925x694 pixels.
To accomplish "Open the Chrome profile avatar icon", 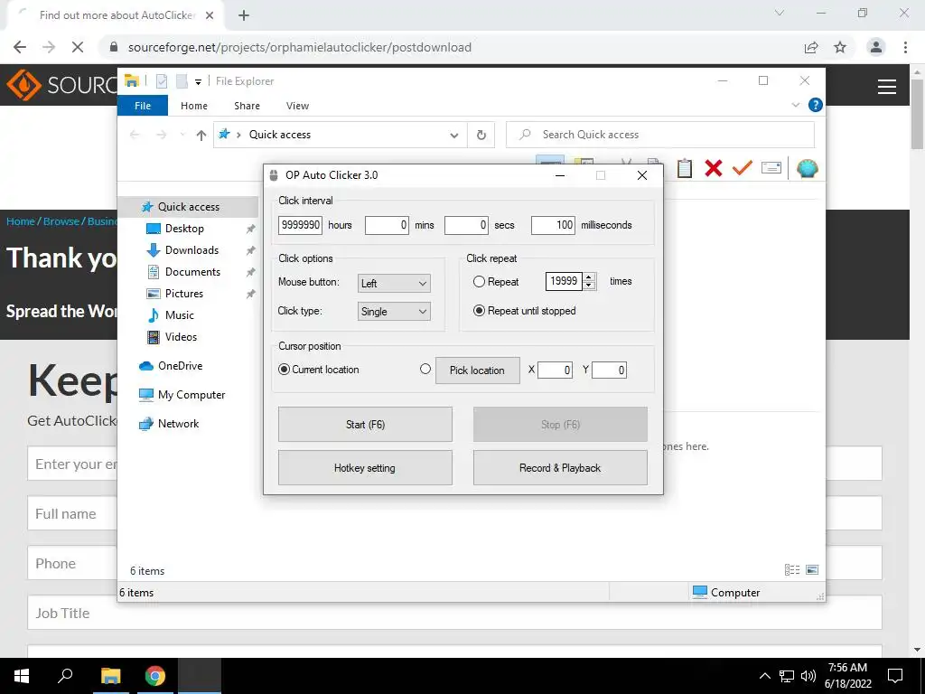I will (x=876, y=47).
